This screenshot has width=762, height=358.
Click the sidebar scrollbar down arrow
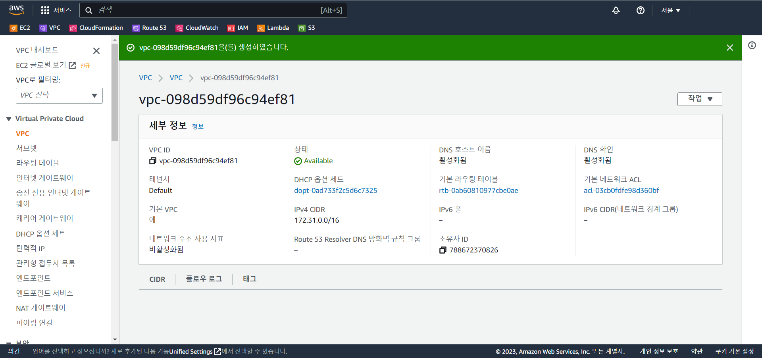pos(115,340)
